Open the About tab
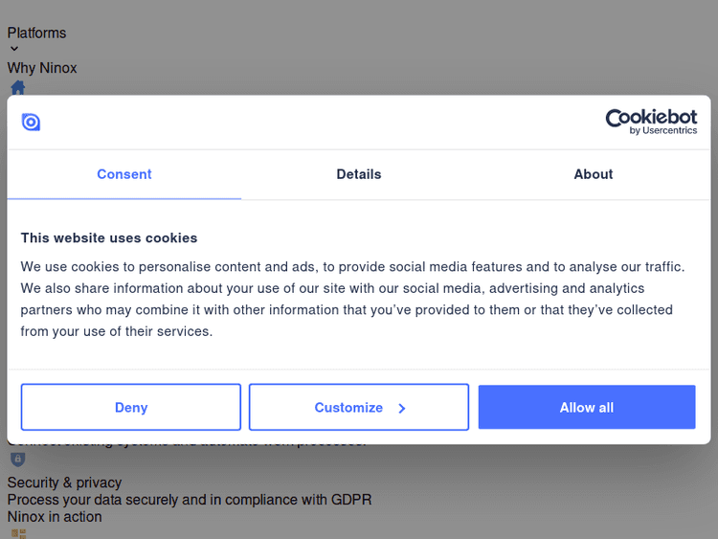This screenshot has height=539, width=718. (594, 174)
